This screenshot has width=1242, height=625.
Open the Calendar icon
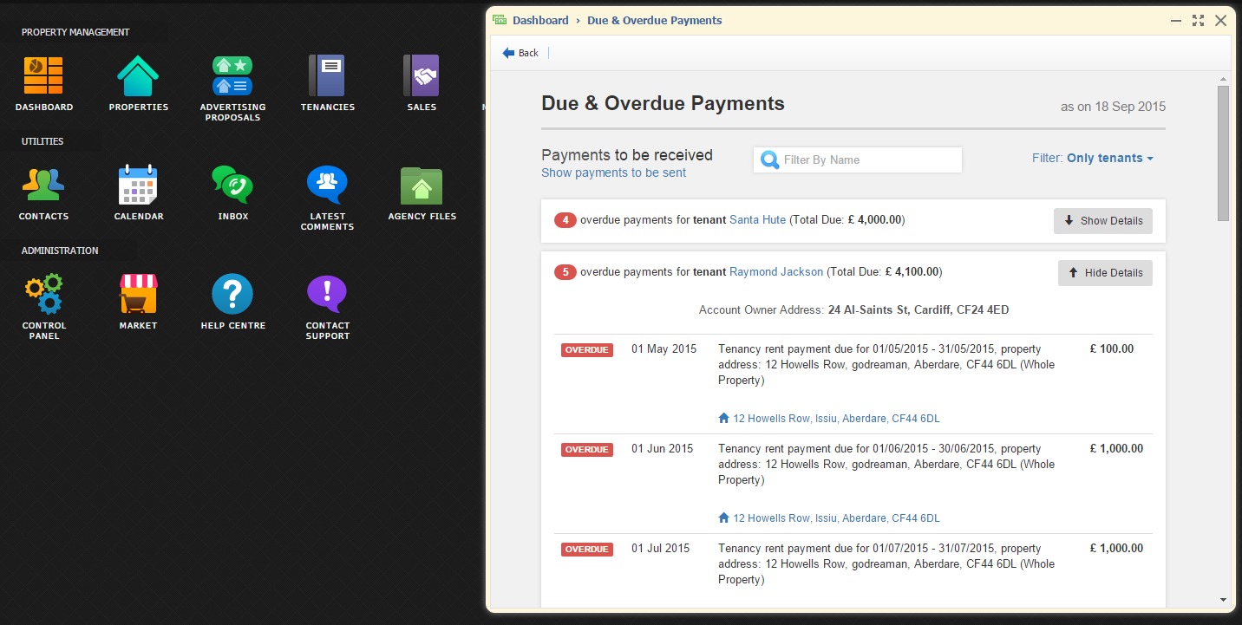[138, 185]
